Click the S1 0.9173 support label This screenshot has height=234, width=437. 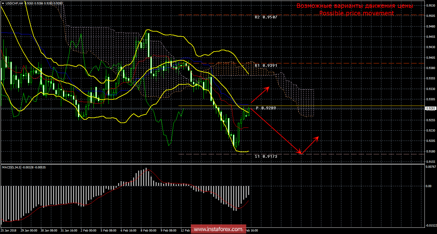tap(266, 156)
